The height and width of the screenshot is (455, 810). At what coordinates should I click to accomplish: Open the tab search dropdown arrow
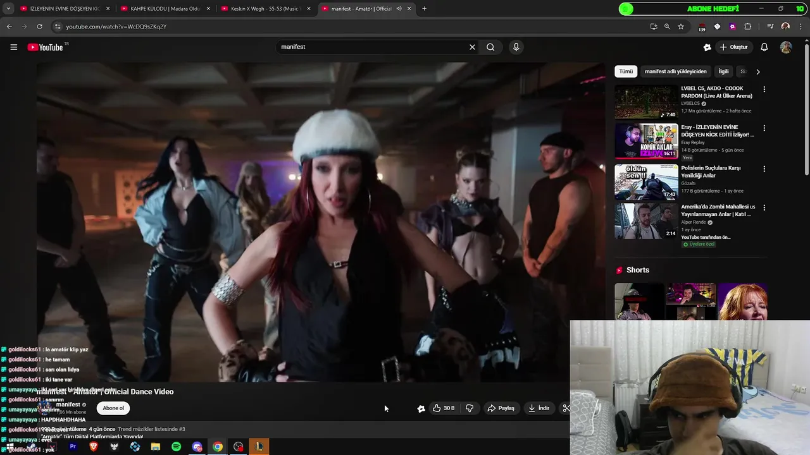coord(8,9)
